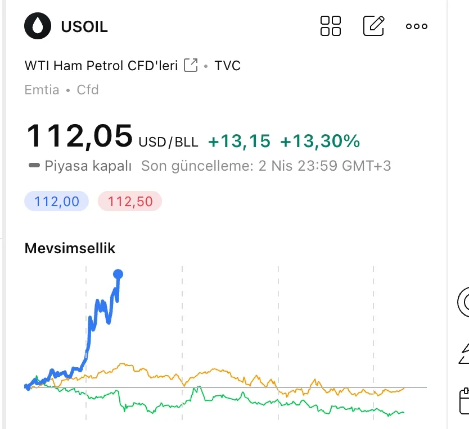Click the circular target icon in right sidebar

pyautogui.click(x=465, y=302)
